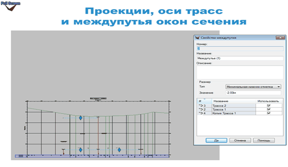Select the lower left blue diamond marker
The height and width of the screenshot is (167, 288).
[80, 150]
